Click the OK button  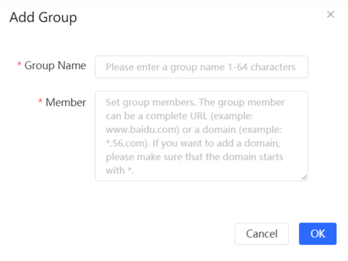(x=318, y=234)
